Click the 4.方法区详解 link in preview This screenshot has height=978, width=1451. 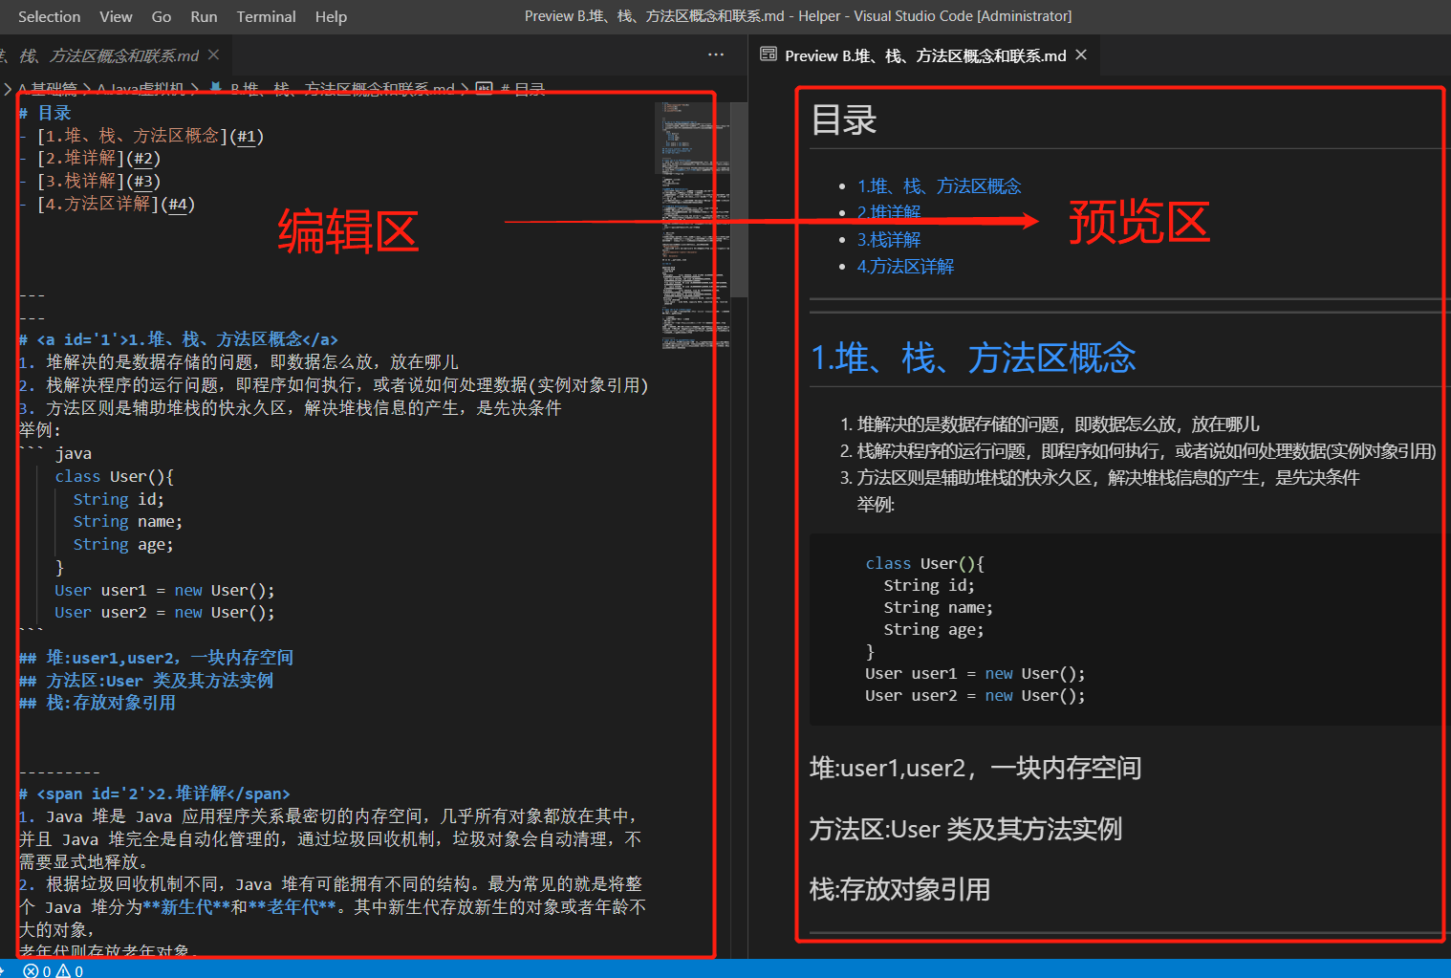pos(905,266)
